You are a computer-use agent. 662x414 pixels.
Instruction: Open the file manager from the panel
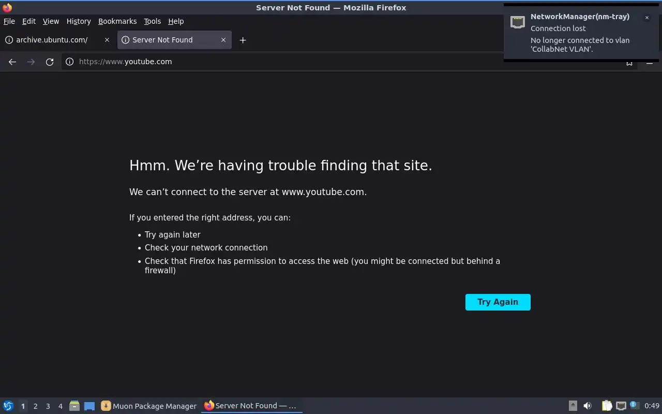(x=74, y=406)
